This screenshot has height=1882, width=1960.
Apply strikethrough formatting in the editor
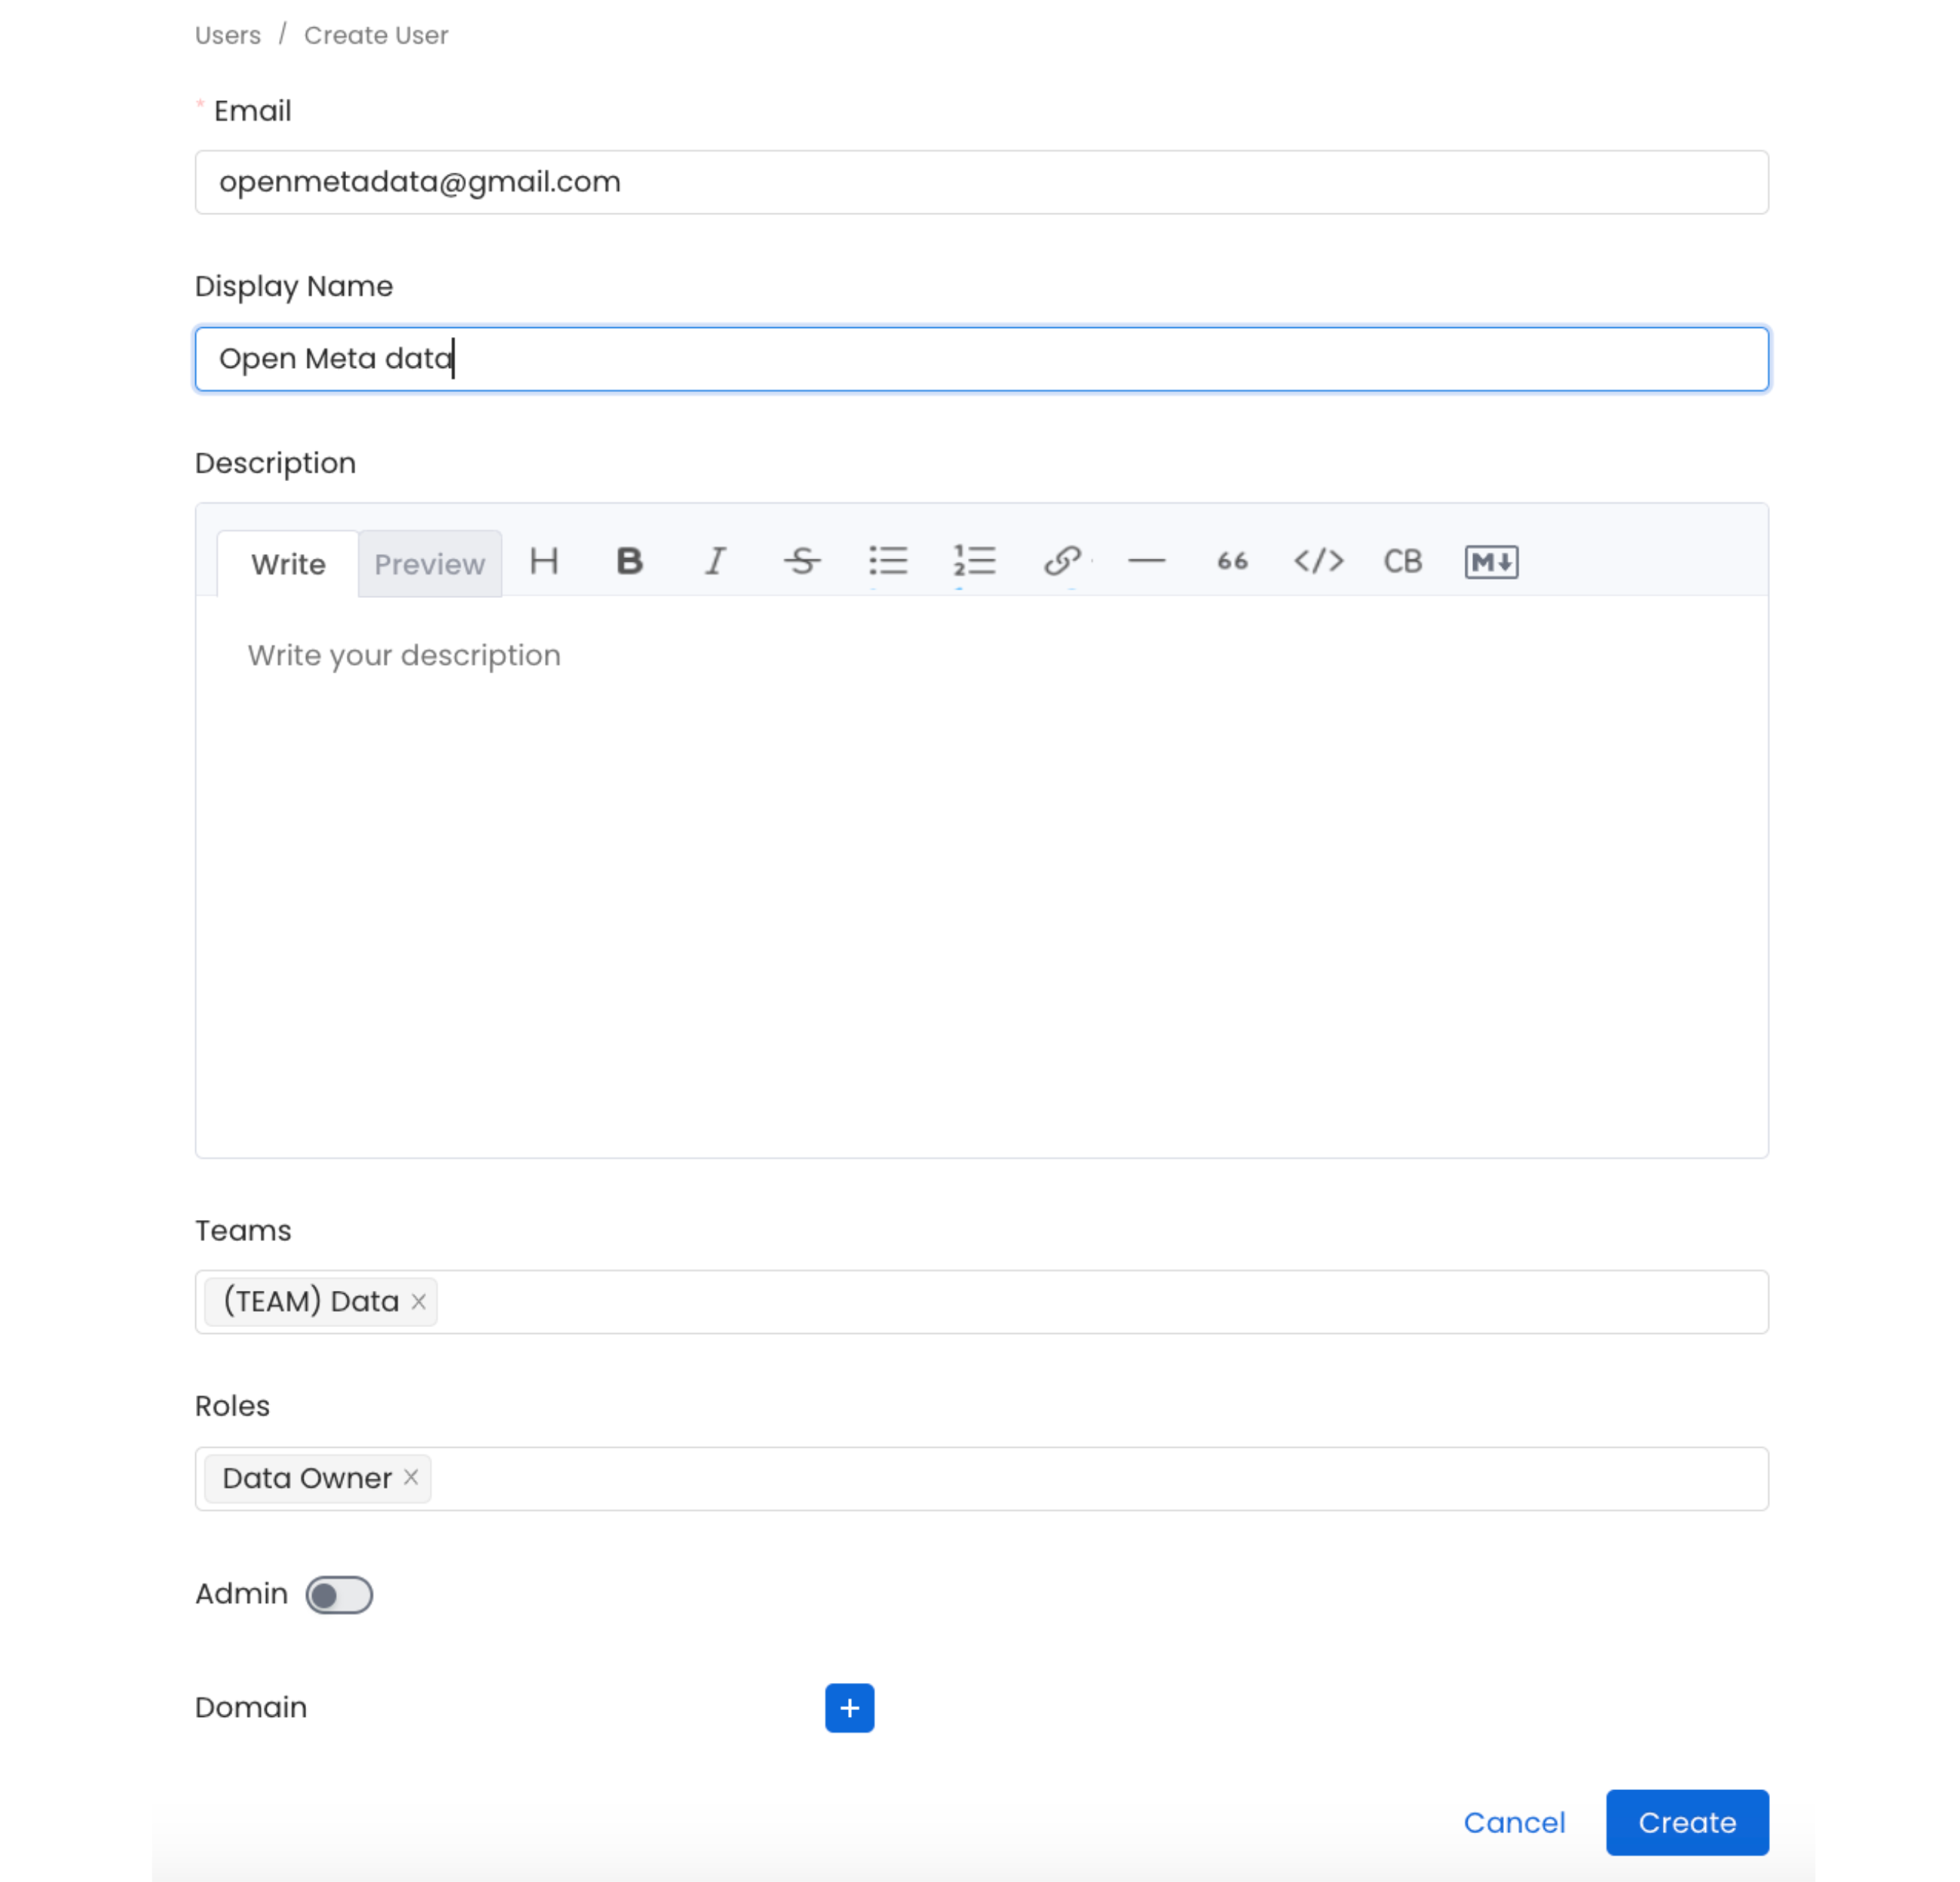[801, 562]
